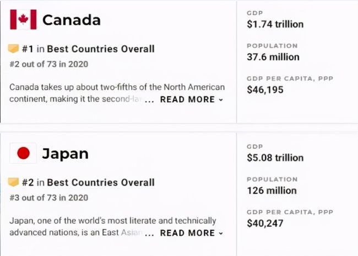
Task: Click the gold badge beside Canada's #1 ranking
Action: (x=13, y=48)
